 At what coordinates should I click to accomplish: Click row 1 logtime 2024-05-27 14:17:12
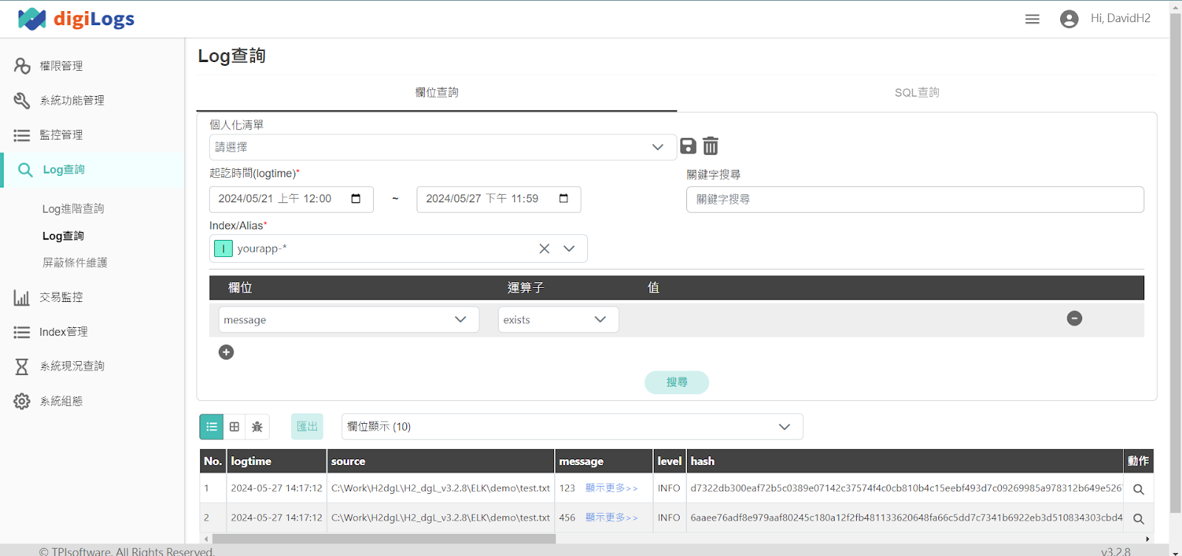click(276, 489)
